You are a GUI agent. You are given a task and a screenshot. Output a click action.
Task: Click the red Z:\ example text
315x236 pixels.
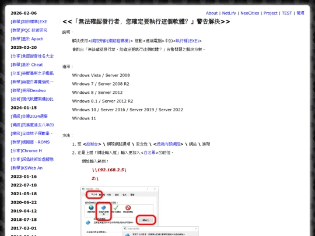pyautogui.click(x=95, y=179)
